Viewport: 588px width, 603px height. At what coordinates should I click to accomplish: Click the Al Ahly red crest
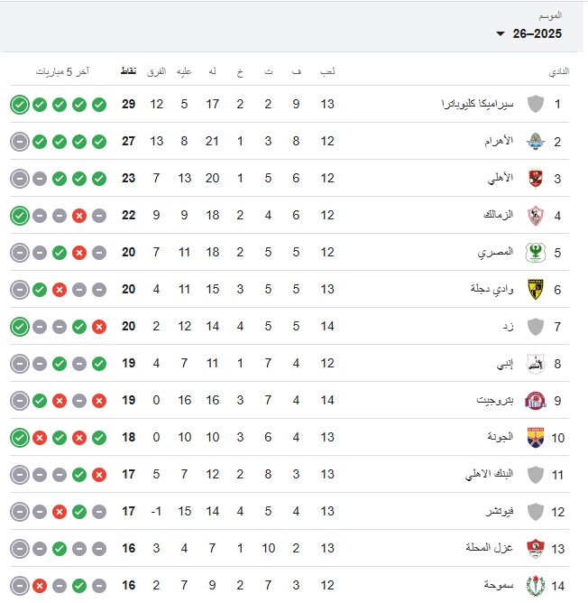[x=536, y=178]
